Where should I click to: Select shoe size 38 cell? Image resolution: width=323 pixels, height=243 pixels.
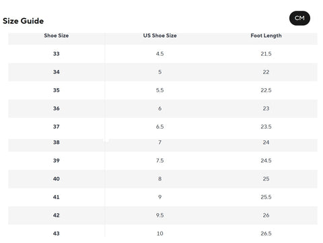pos(57,142)
